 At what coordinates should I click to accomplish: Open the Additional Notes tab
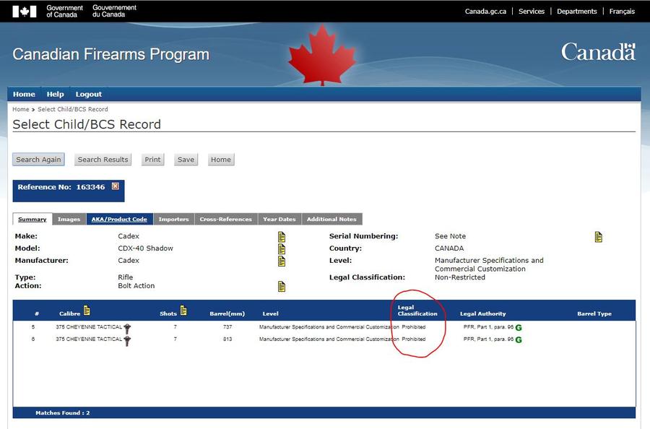point(331,220)
